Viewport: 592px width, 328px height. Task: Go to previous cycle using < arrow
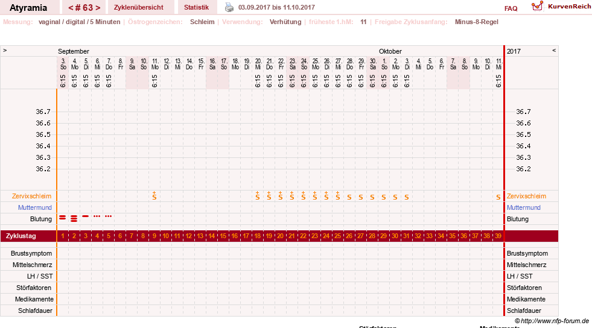71,8
